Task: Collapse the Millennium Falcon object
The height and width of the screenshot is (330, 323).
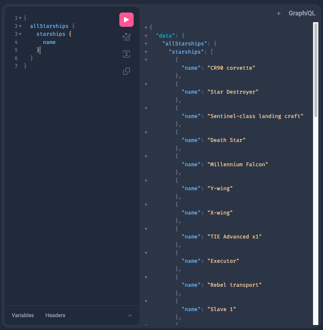Action: [x=146, y=156]
